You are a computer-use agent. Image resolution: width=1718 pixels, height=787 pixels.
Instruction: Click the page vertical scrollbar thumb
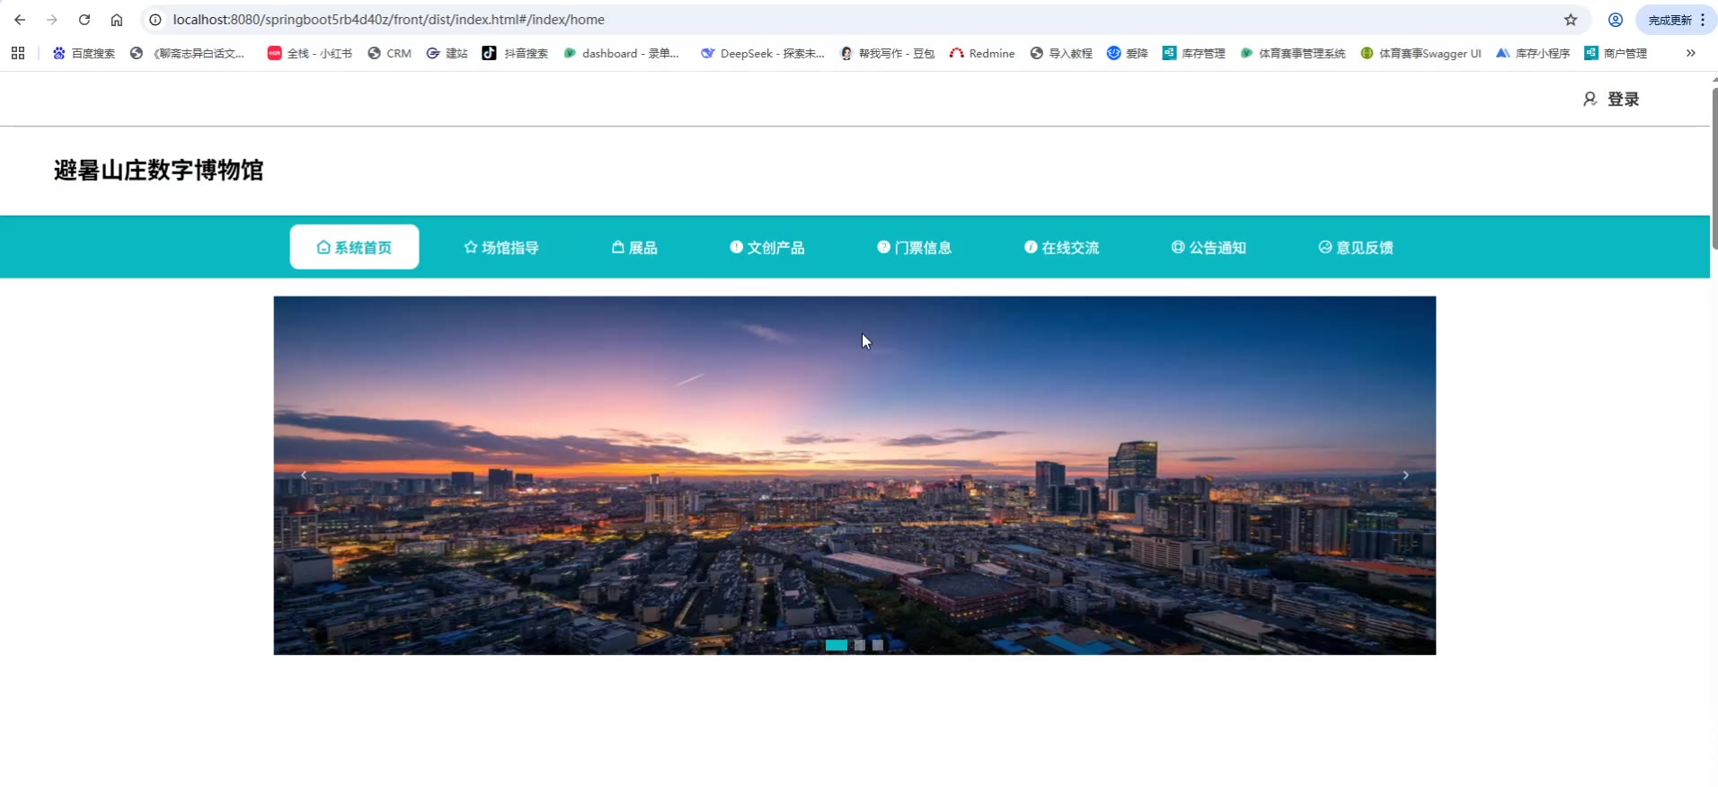pyautogui.click(x=1714, y=167)
